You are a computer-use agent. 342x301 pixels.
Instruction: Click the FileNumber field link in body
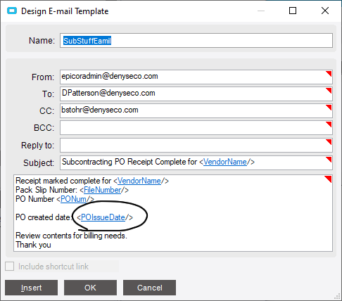[103, 190]
